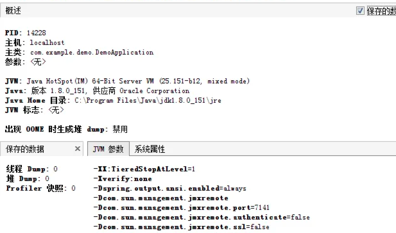Click the host value localhost

pos(47,42)
